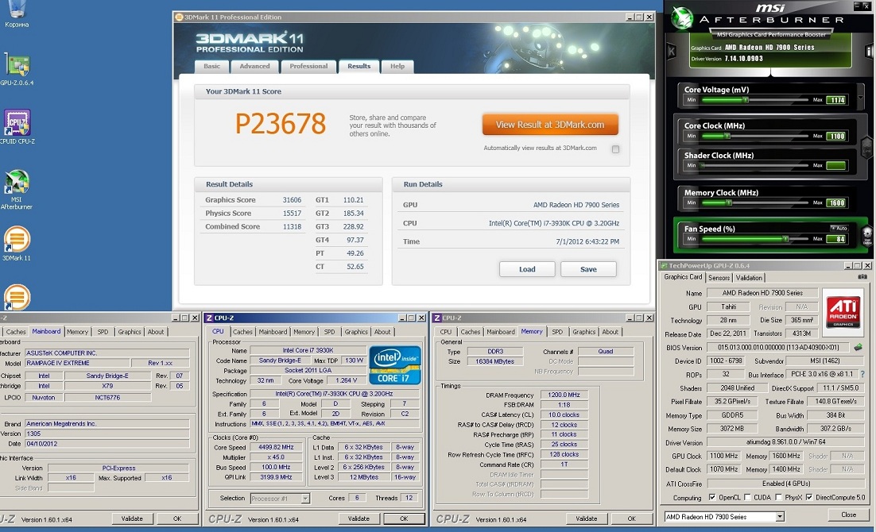The width and height of the screenshot is (876, 532).
Task: Click the Close button in GPU-Z
Action: coord(848,515)
